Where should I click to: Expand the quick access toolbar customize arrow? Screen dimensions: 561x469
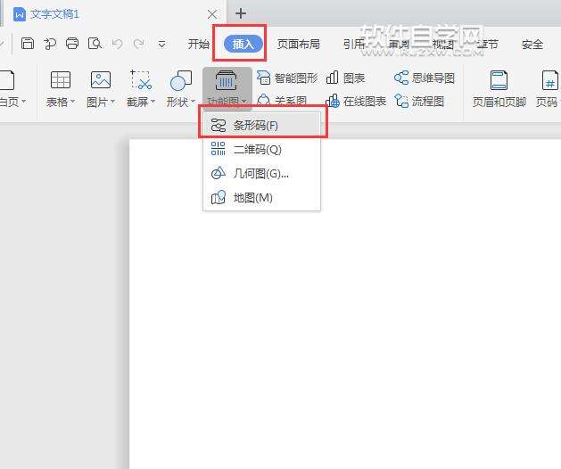(x=161, y=45)
